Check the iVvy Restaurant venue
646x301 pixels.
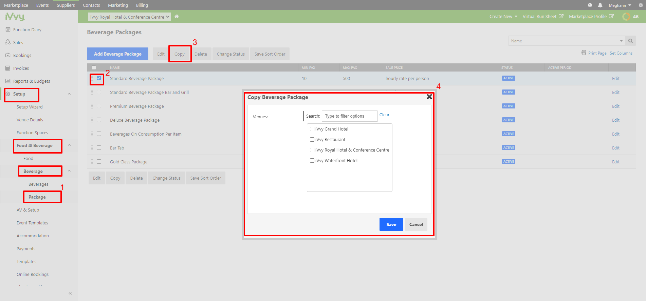coord(312,139)
